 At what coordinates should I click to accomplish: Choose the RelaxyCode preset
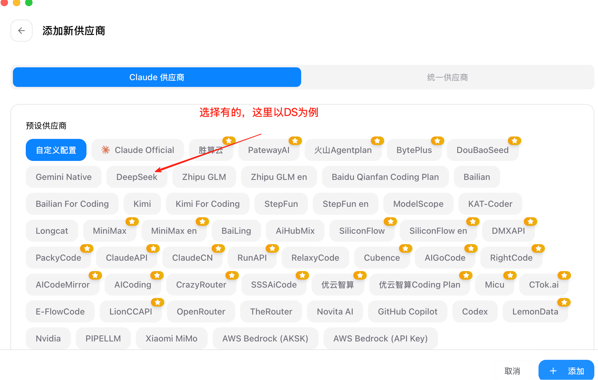(315, 258)
